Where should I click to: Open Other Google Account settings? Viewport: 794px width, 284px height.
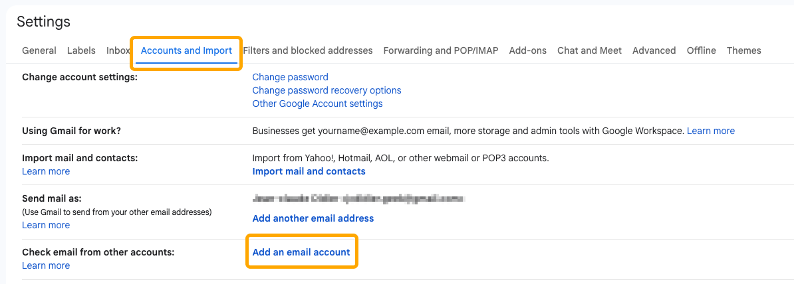click(317, 104)
